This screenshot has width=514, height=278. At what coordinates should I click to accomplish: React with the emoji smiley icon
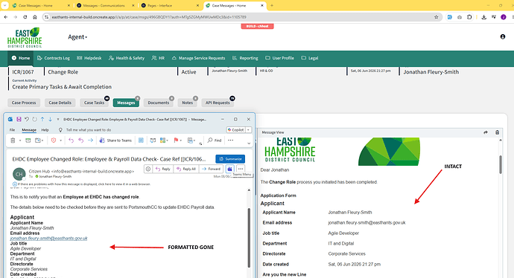(x=148, y=169)
